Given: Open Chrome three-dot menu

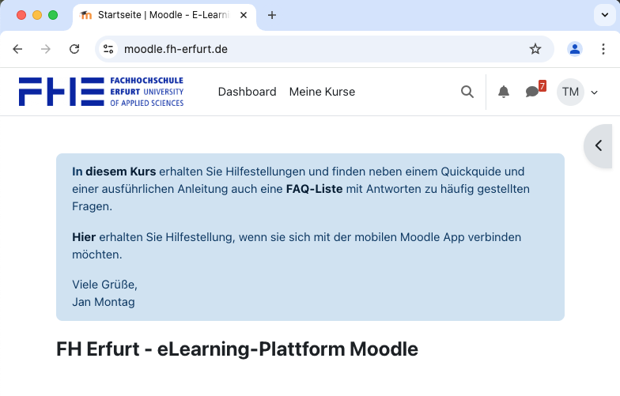Looking at the screenshot, I should tap(603, 49).
